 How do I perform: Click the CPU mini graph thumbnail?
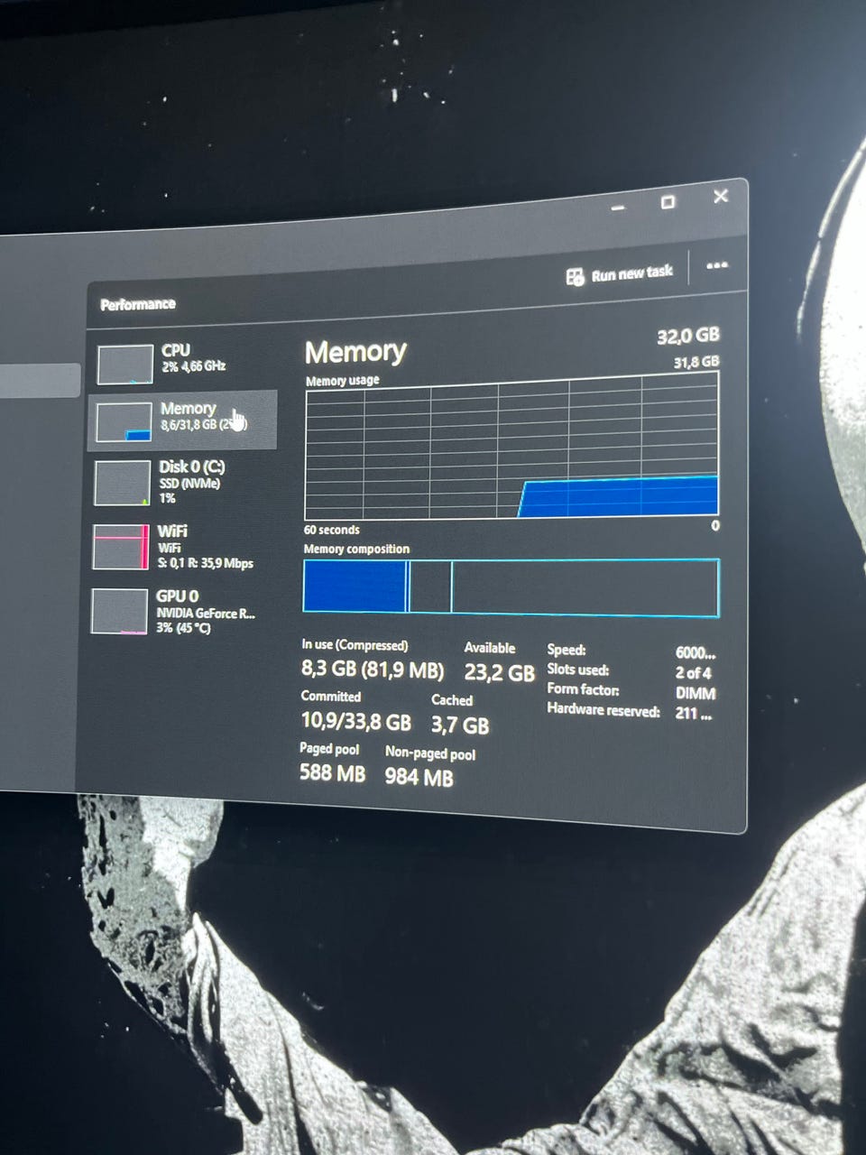124,363
